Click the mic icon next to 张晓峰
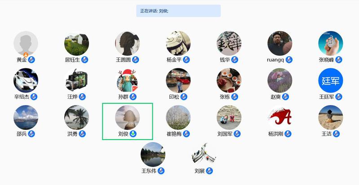This screenshot has height=185, width=359. click(339, 60)
